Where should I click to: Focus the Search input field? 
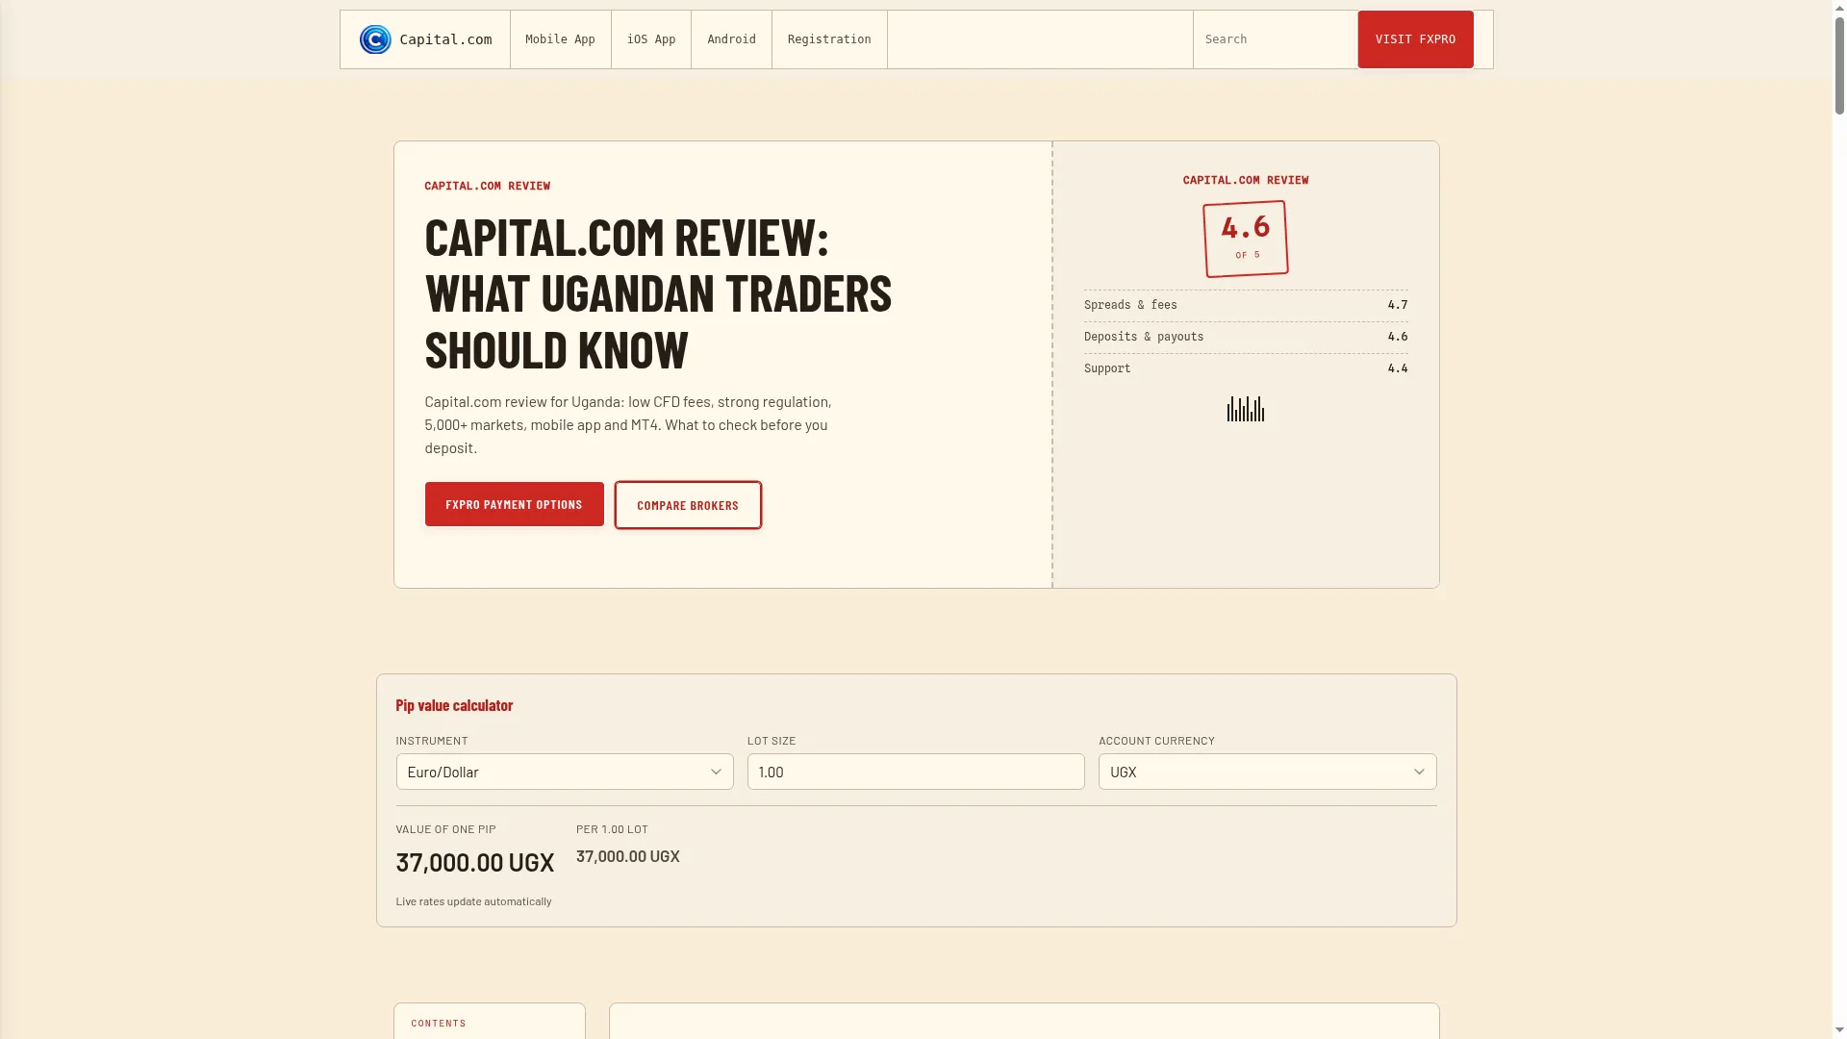[x=1275, y=39]
